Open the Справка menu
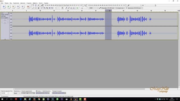180x101 pixels. (x=46, y=3)
